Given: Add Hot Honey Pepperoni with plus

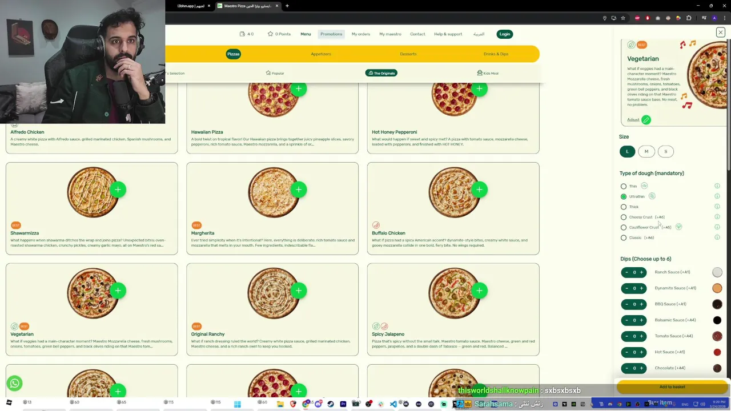Looking at the screenshot, I should [x=479, y=88].
